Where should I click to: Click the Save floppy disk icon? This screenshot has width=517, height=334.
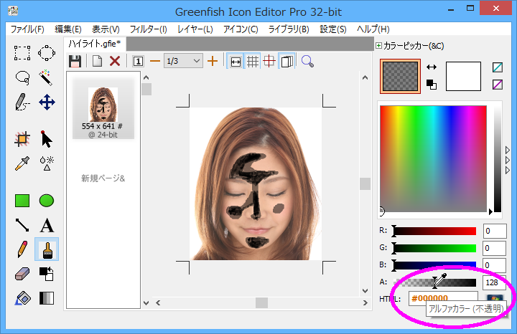pyautogui.click(x=75, y=62)
